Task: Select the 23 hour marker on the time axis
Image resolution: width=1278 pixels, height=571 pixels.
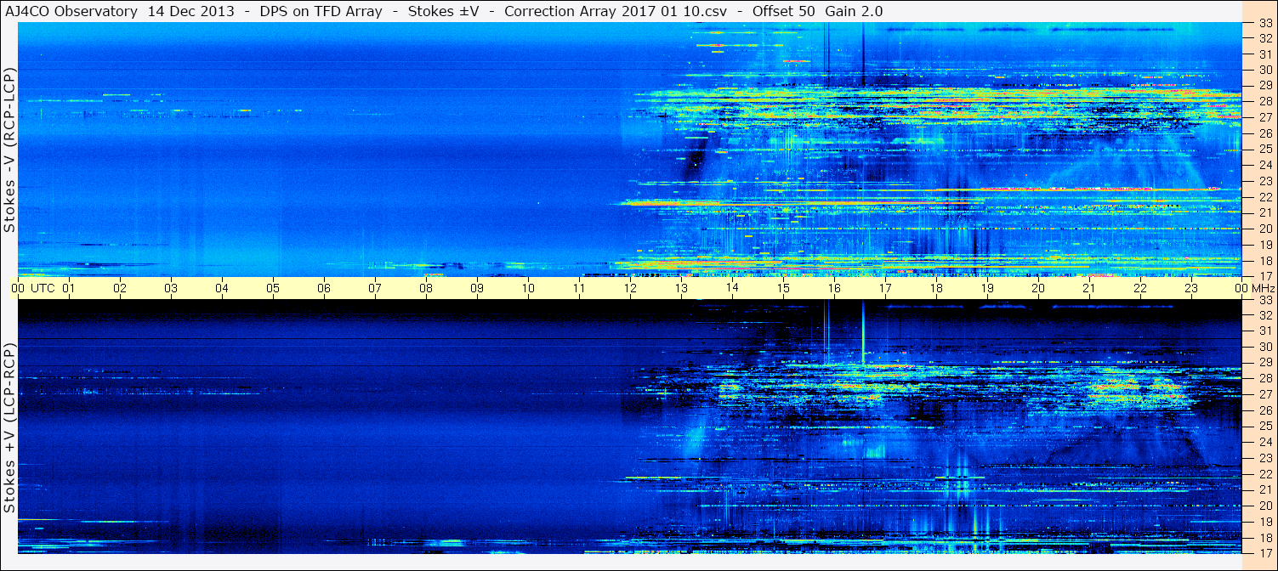Action: (1191, 288)
